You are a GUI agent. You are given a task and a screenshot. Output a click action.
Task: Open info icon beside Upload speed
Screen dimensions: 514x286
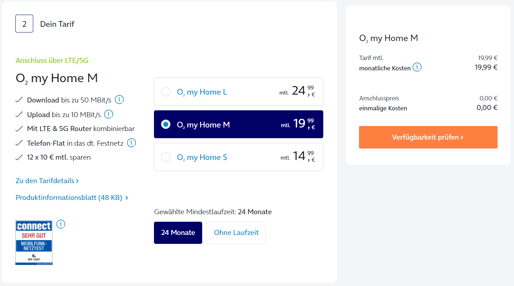(x=109, y=114)
